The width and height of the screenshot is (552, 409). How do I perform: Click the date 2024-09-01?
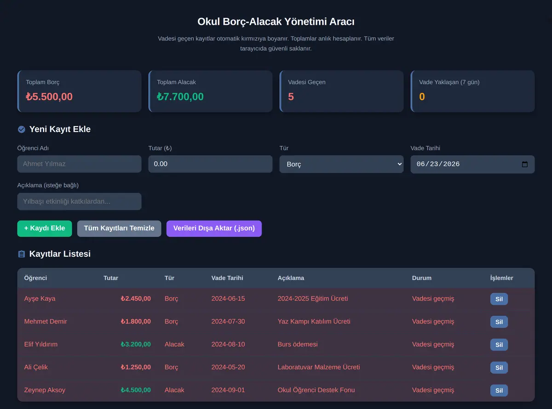(x=228, y=390)
